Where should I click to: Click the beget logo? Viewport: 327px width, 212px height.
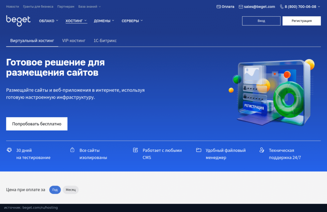click(x=18, y=21)
